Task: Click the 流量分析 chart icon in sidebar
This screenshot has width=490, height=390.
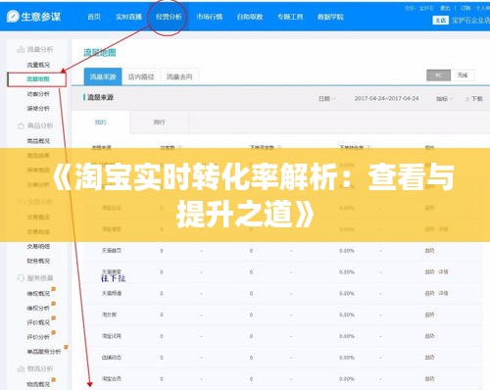Action: point(21,49)
